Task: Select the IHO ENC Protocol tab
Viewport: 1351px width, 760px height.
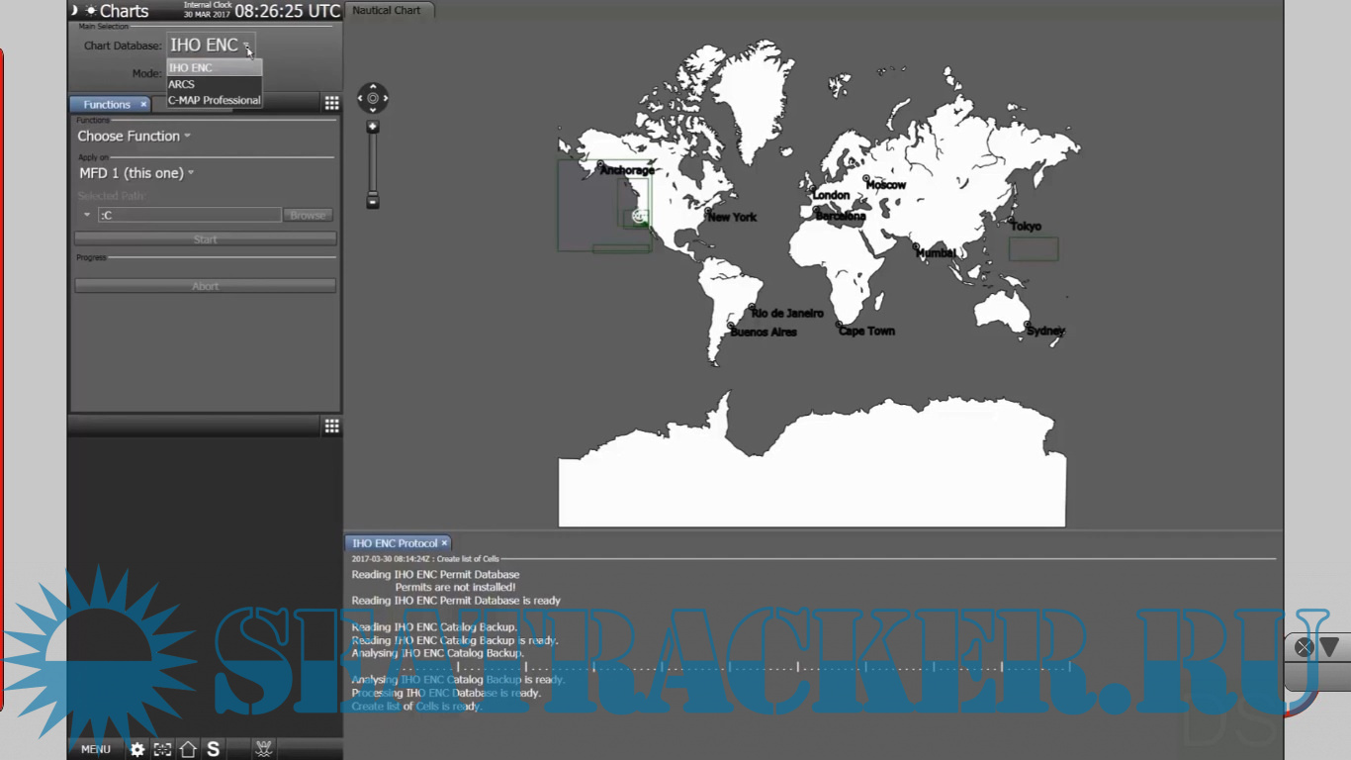Action: point(395,543)
